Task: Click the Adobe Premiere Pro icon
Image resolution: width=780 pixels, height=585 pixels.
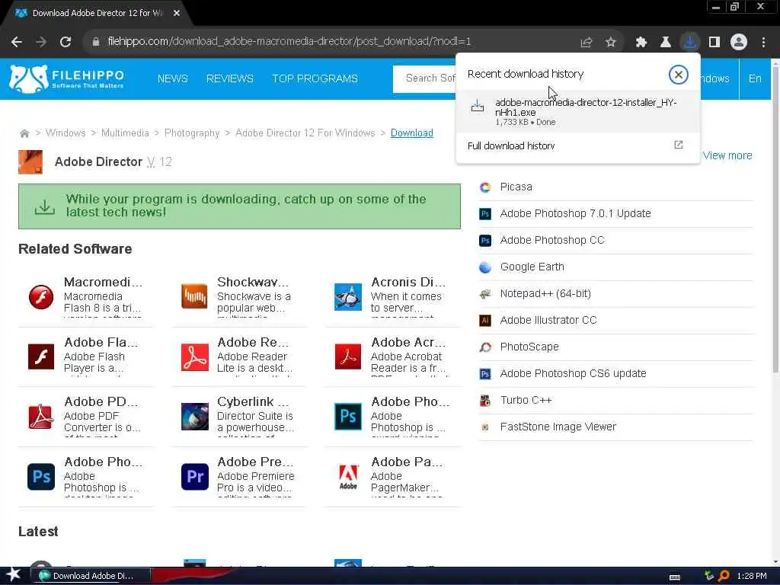Action: click(x=194, y=477)
